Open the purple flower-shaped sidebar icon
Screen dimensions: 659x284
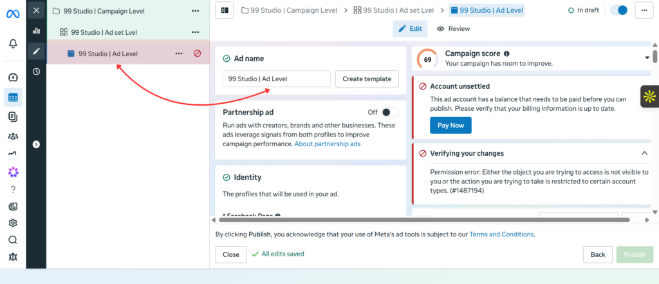[13, 172]
